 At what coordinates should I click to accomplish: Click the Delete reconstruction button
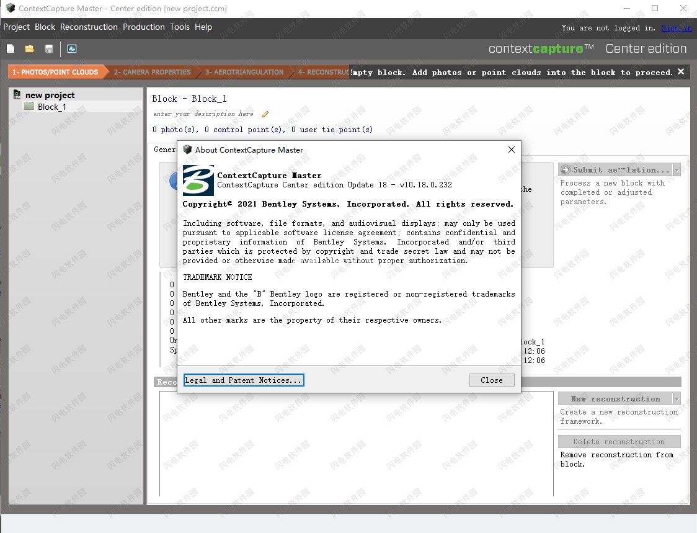619,442
